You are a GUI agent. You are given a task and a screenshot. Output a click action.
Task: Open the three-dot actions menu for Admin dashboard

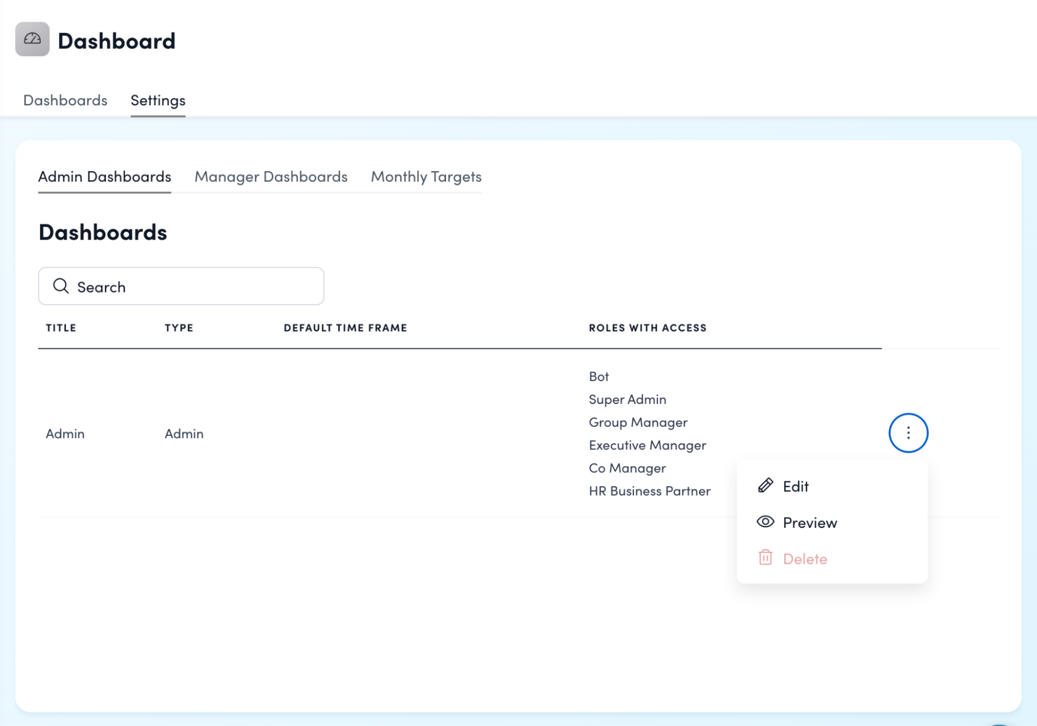(x=908, y=433)
